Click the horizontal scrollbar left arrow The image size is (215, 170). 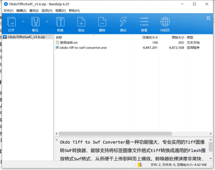point(57,134)
